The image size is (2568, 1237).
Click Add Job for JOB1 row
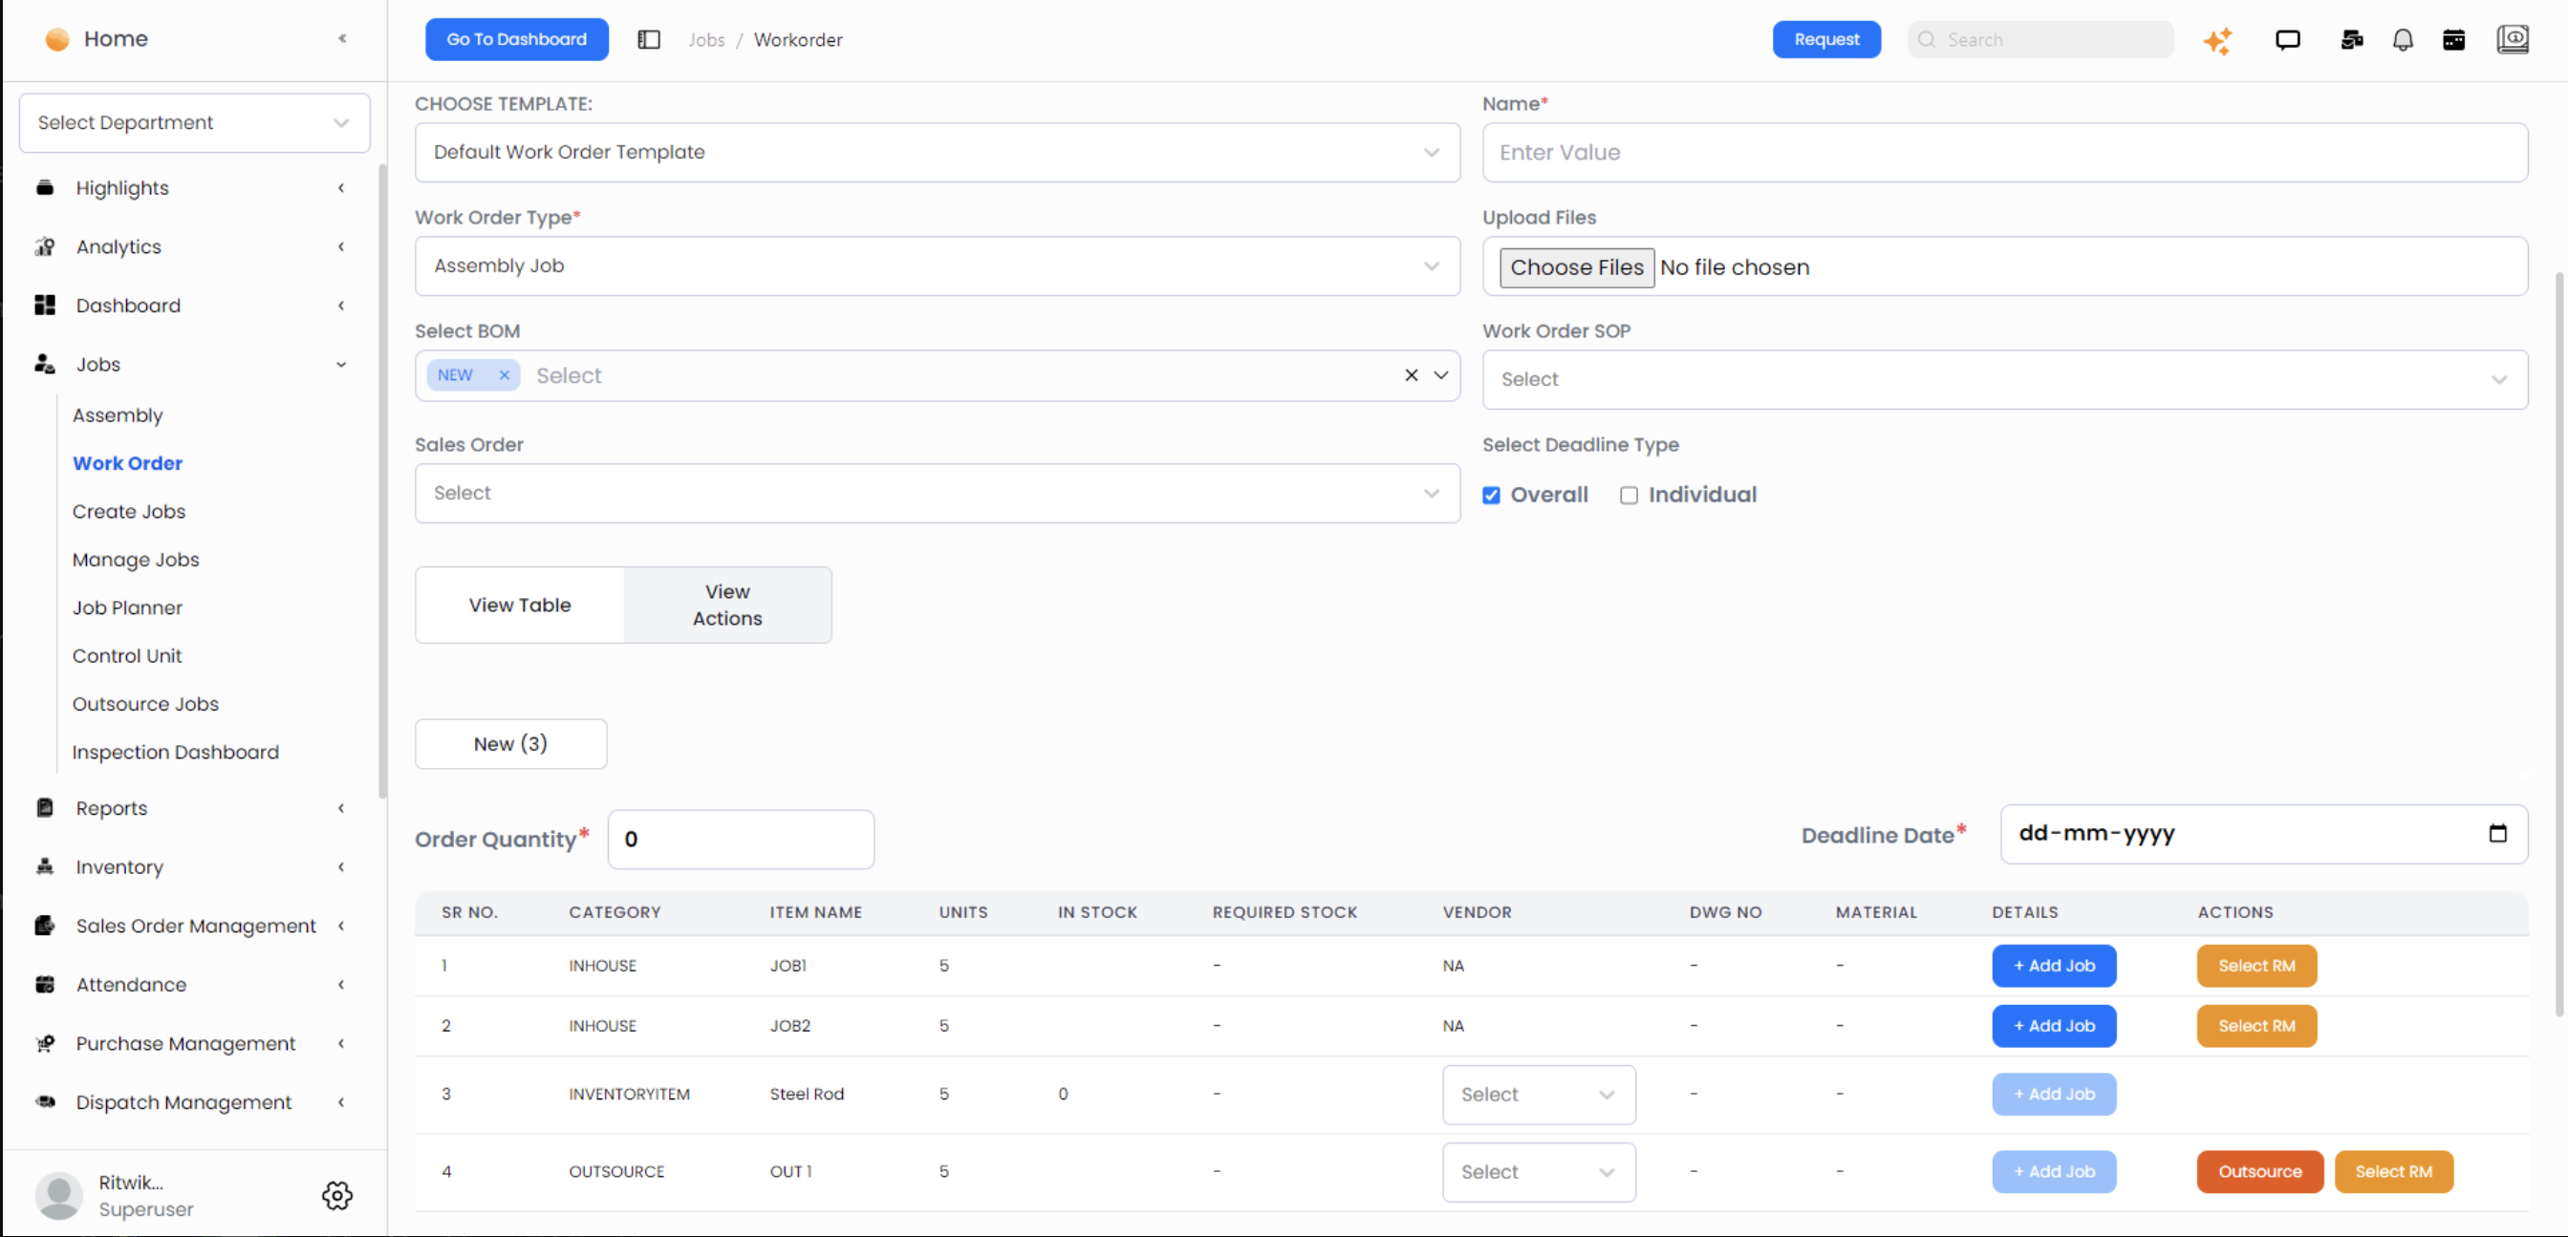click(2054, 965)
